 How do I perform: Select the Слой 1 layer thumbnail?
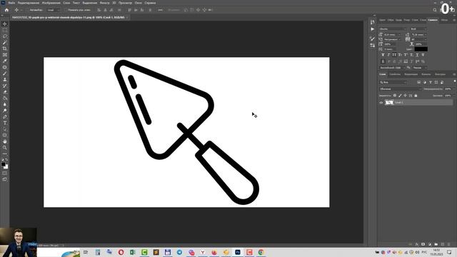[389, 102]
